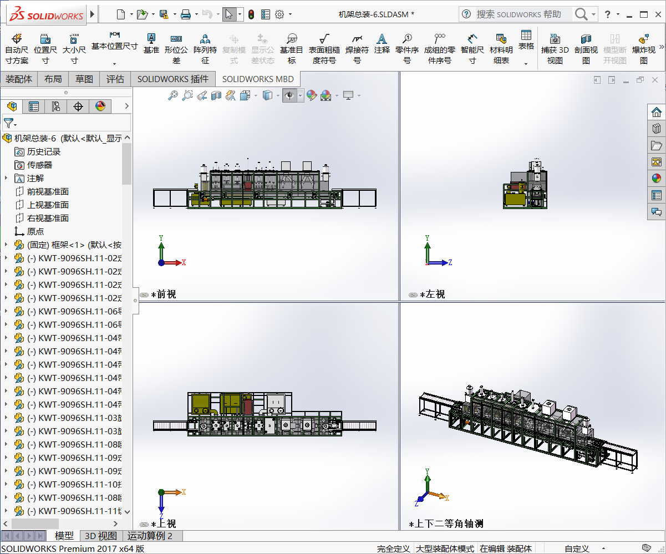Select the Zoom to Fit tool
Viewport: 666px width, 554px height.
[x=172, y=95]
